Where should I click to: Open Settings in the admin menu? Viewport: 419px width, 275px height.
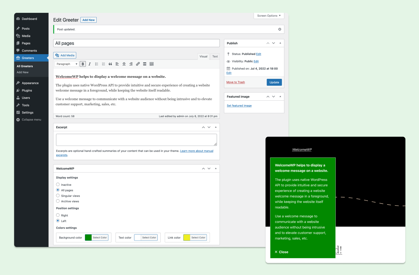coord(27,113)
